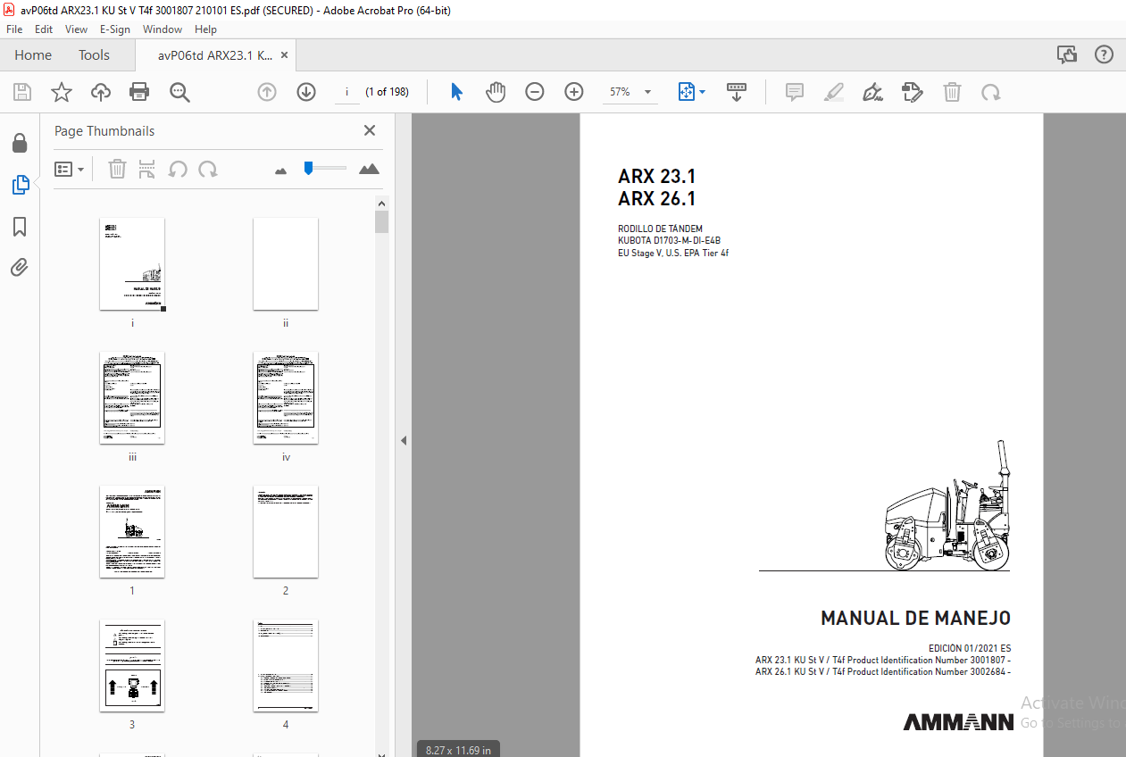Click the toolbar rotate icon
1126x757 pixels.
pos(991,92)
